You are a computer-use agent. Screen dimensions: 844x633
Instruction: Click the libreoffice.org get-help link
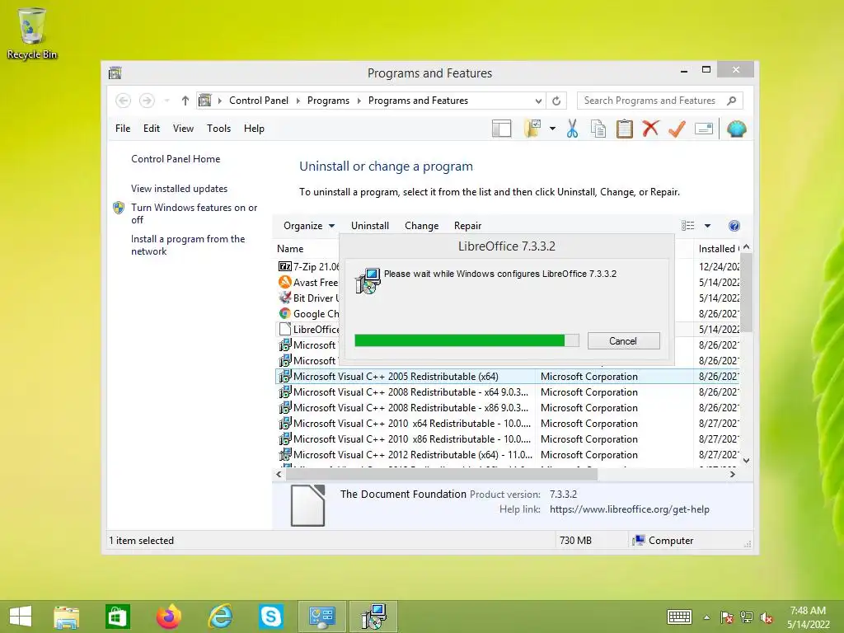[629, 509]
